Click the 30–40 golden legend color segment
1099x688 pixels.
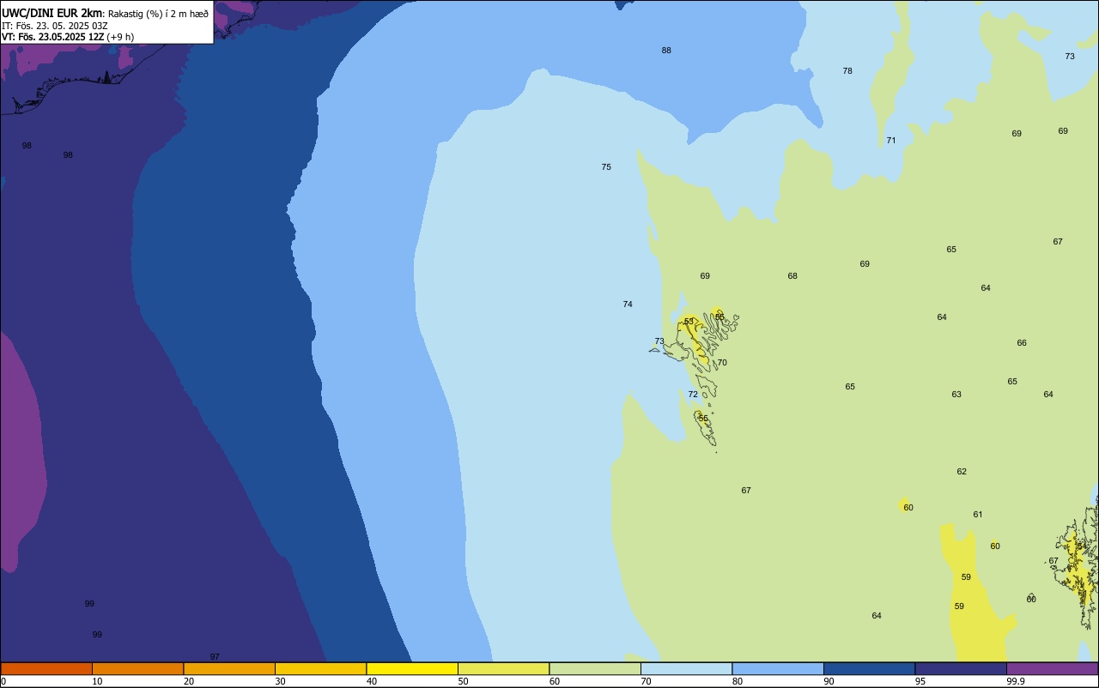[x=320, y=668]
